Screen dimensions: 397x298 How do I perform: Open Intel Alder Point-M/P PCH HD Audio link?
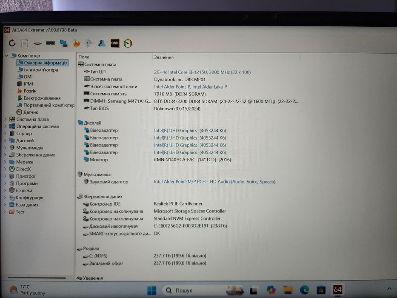click(214, 182)
